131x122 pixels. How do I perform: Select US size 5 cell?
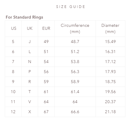click(13, 42)
